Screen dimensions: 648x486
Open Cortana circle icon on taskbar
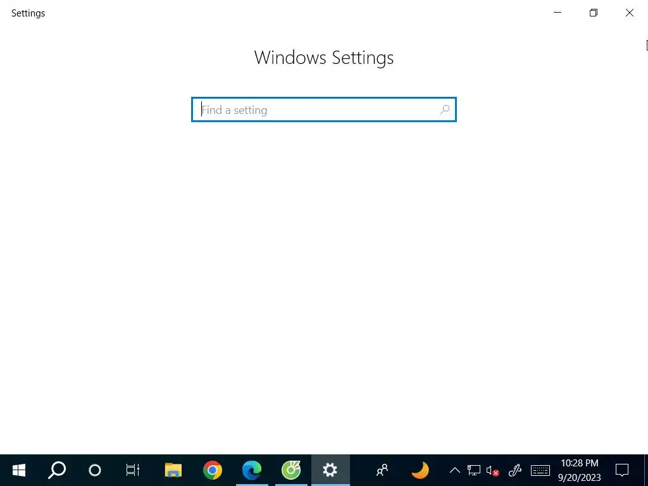[x=95, y=470]
